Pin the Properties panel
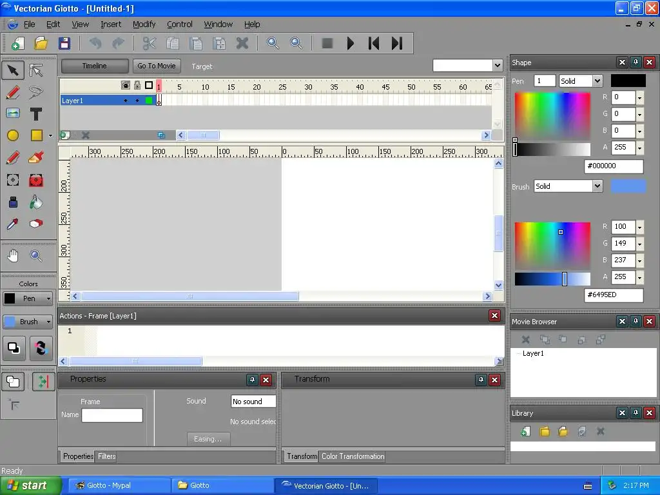The image size is (660, 495). pyautogui.click(x=252, y=380)
